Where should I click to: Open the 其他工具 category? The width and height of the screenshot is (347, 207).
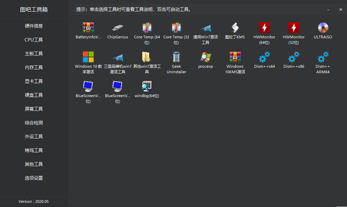pos(34,164)
